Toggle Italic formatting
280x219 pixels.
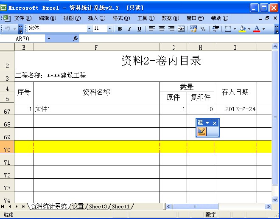[x=129, y=29]
